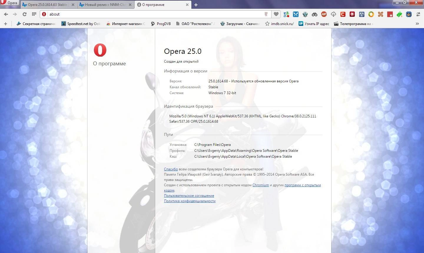Click the Спасибо link
This screenshot has height=253, width=424.
click(x=171, y=169)
